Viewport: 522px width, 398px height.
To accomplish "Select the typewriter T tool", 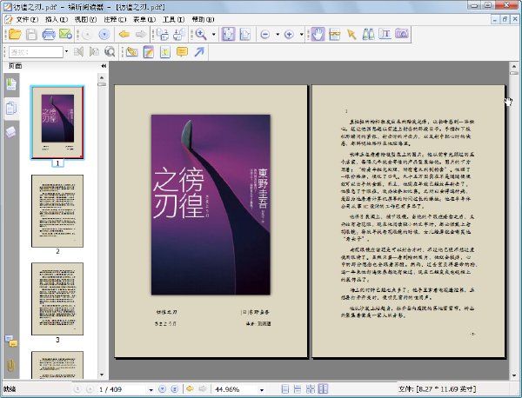I will pyautogui.click(x=165, y=52).
